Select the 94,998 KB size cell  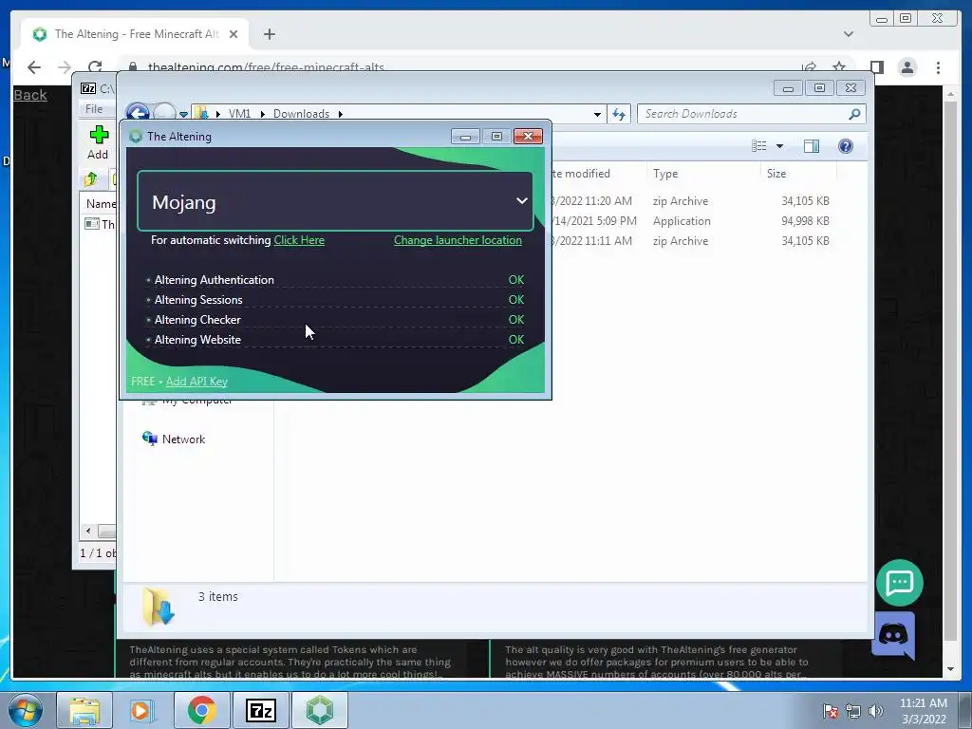[805, 220]
